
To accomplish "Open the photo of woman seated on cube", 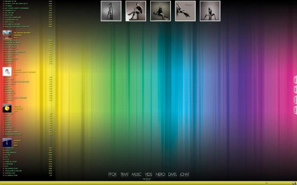I will [x=136, y=11].
